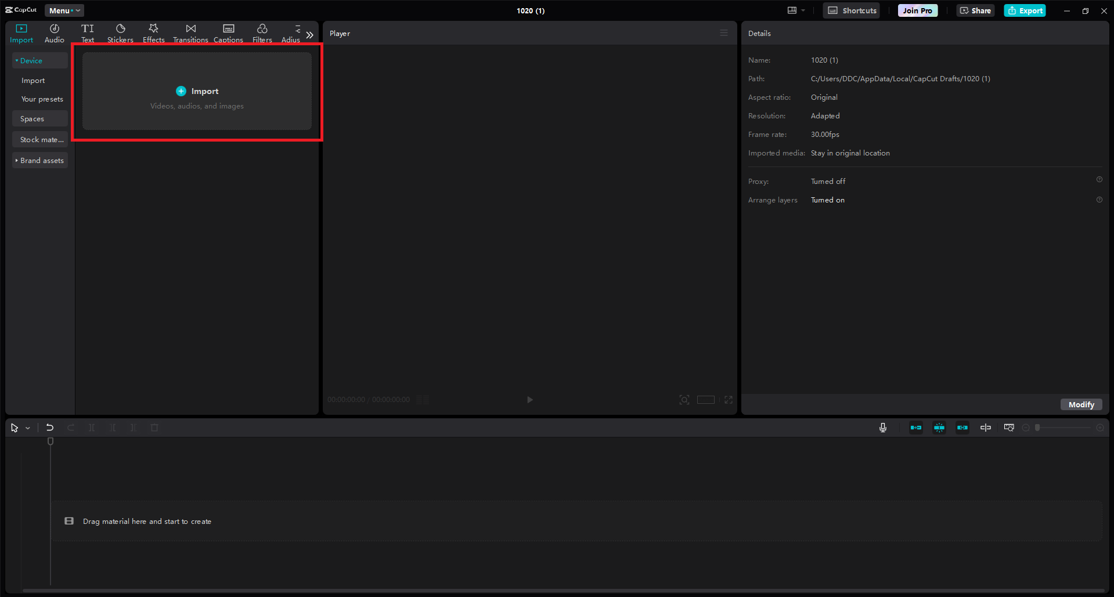This screenshot has height=597, width=1114.
Task: Toggle the main track magnet
Action: [x=916, y=428]
